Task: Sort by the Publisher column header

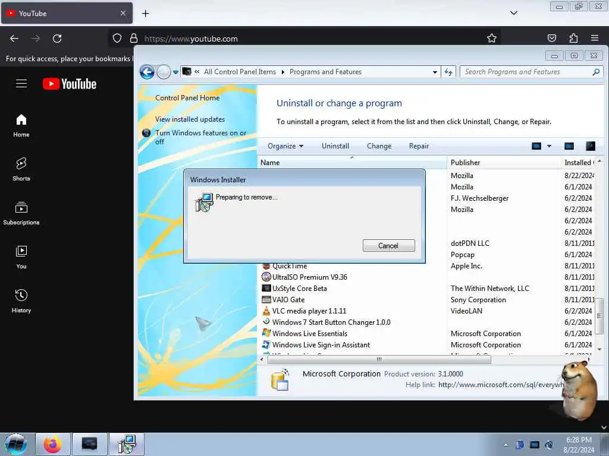Action: point(504,163)
